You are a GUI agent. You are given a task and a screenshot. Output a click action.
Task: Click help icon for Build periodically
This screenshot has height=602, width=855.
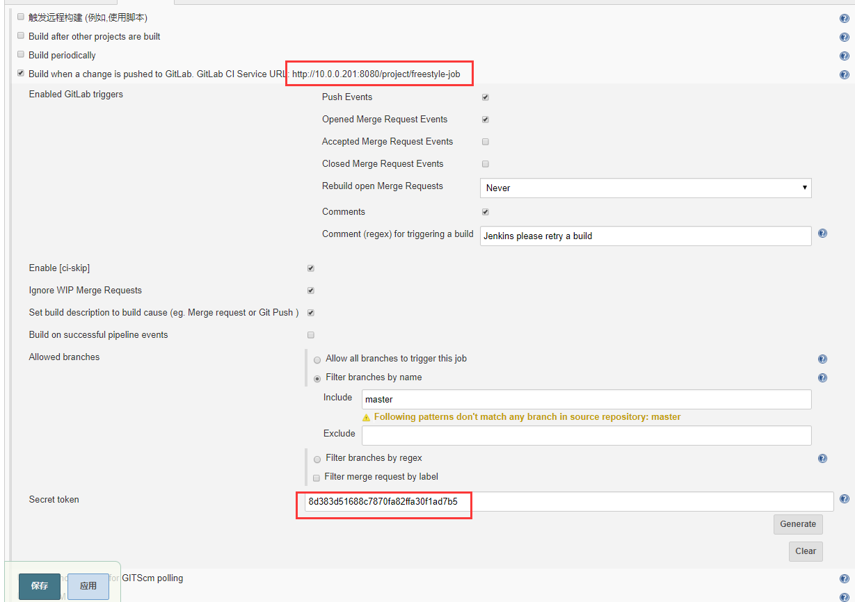[x=845, y=56]
